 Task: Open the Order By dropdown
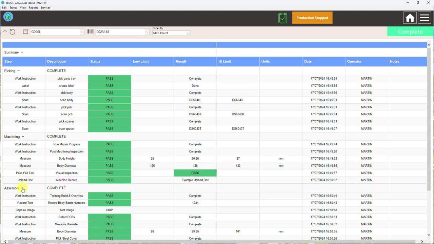pos(188,33)
